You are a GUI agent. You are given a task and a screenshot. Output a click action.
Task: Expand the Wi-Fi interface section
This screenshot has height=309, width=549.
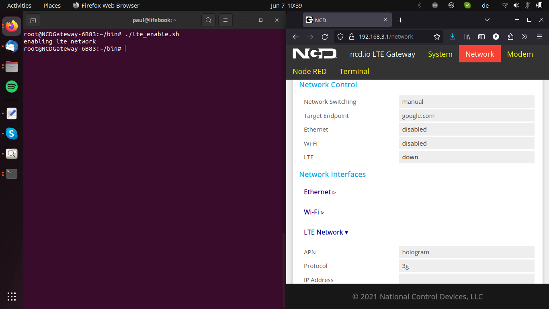coord(314,212)
